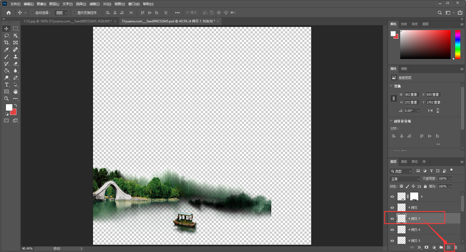Toggle the width-height link constraint
This screenshot has height=252, width=466.
pyautogui.click(x=394, y=99)
